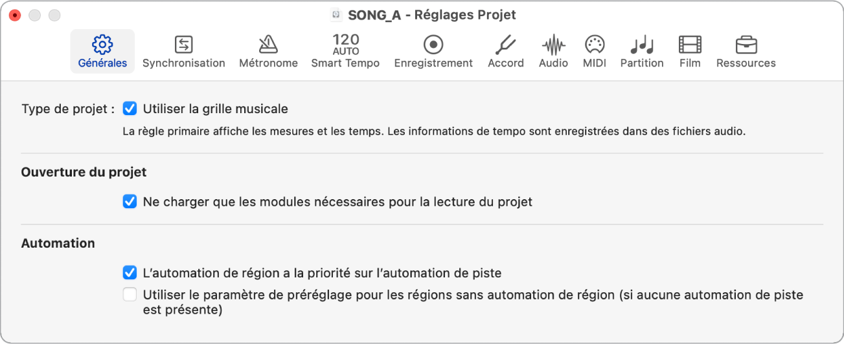Click the Synchronisation arrows icon
This screenshot has width=844, height=344.
[184, 45]
